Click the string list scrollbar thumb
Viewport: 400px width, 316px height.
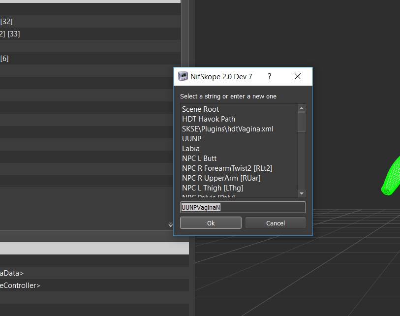[x=302, y=122]
